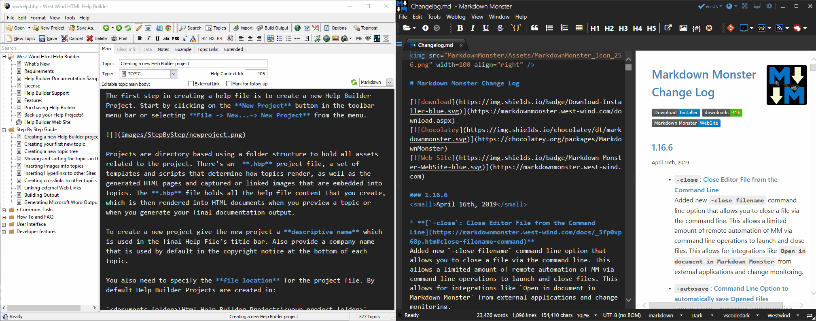Expand the Common Tasks tree node
Viewport: 816px width, 321px height.
click(4, 210)
